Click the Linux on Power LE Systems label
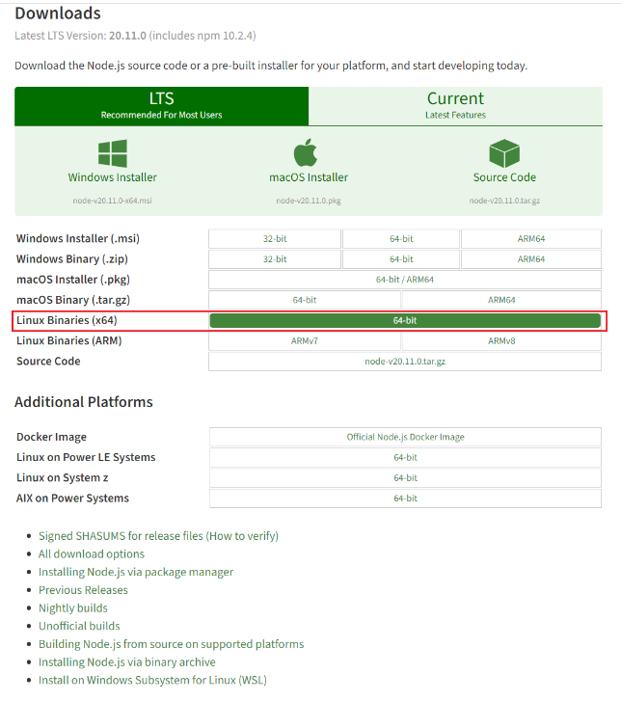The image size is (621, 701). [x=86, y=457]
